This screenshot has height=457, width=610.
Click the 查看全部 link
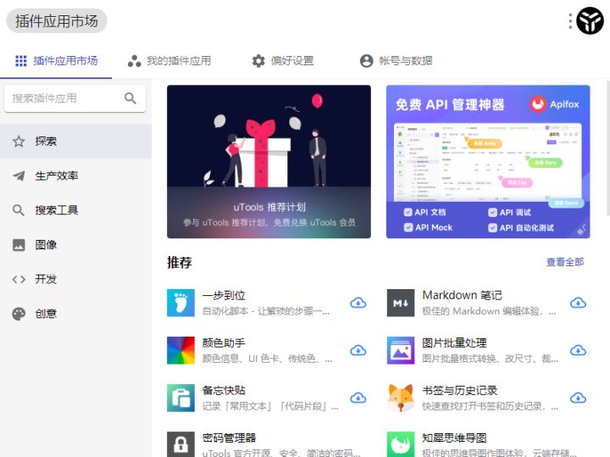pos(565,262)
